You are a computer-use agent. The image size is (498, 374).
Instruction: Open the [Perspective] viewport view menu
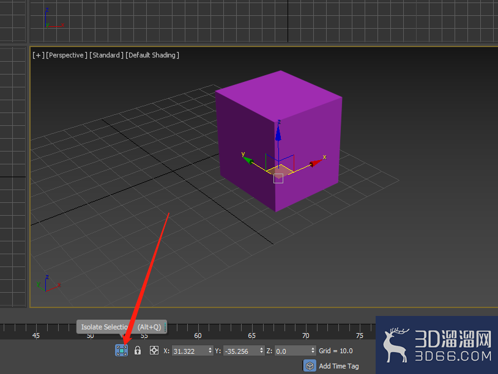pos(66,55)
